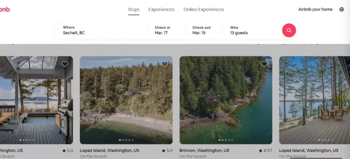
Task: Expand the Who 13 guests selector
Action: pos(251,30)
